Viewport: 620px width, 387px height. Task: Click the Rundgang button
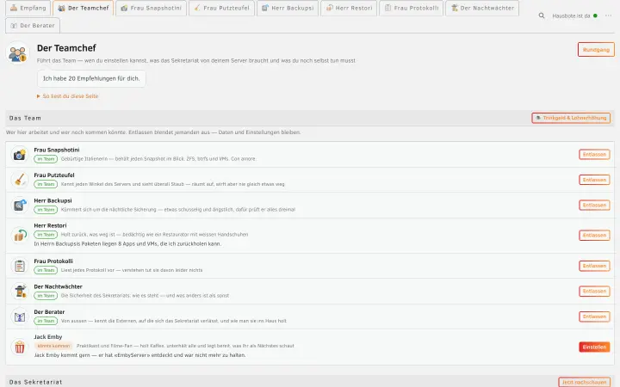596,50
